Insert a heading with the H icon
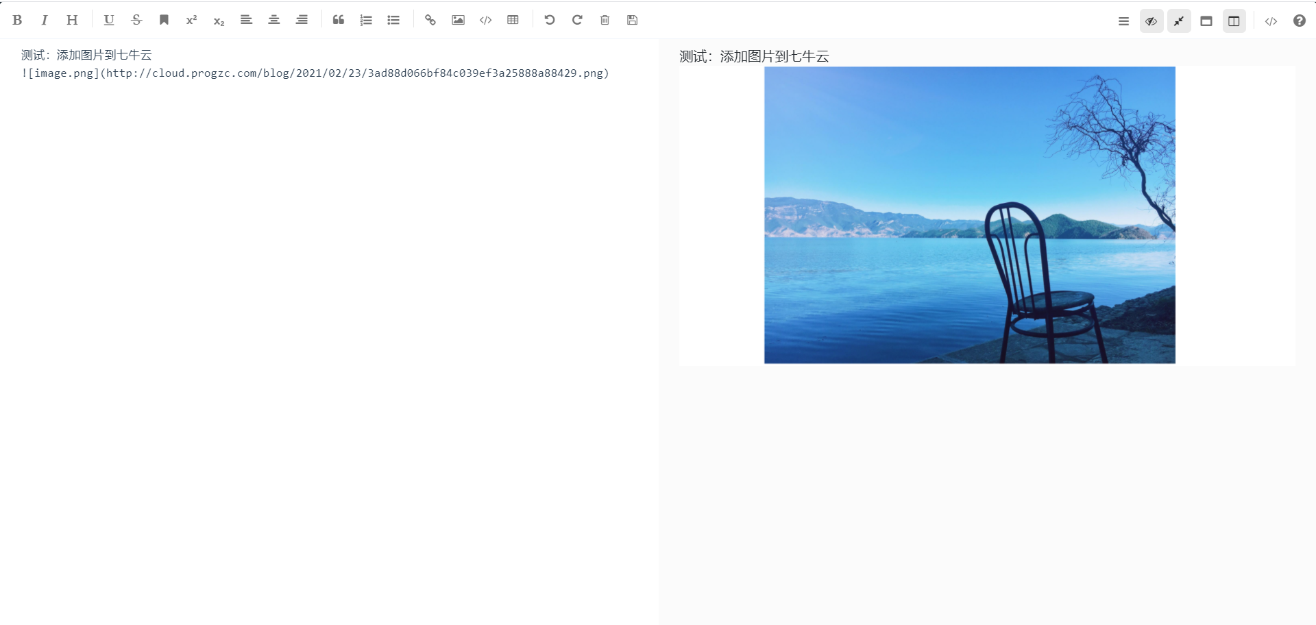1316x625 pixels. pos(72,20)
